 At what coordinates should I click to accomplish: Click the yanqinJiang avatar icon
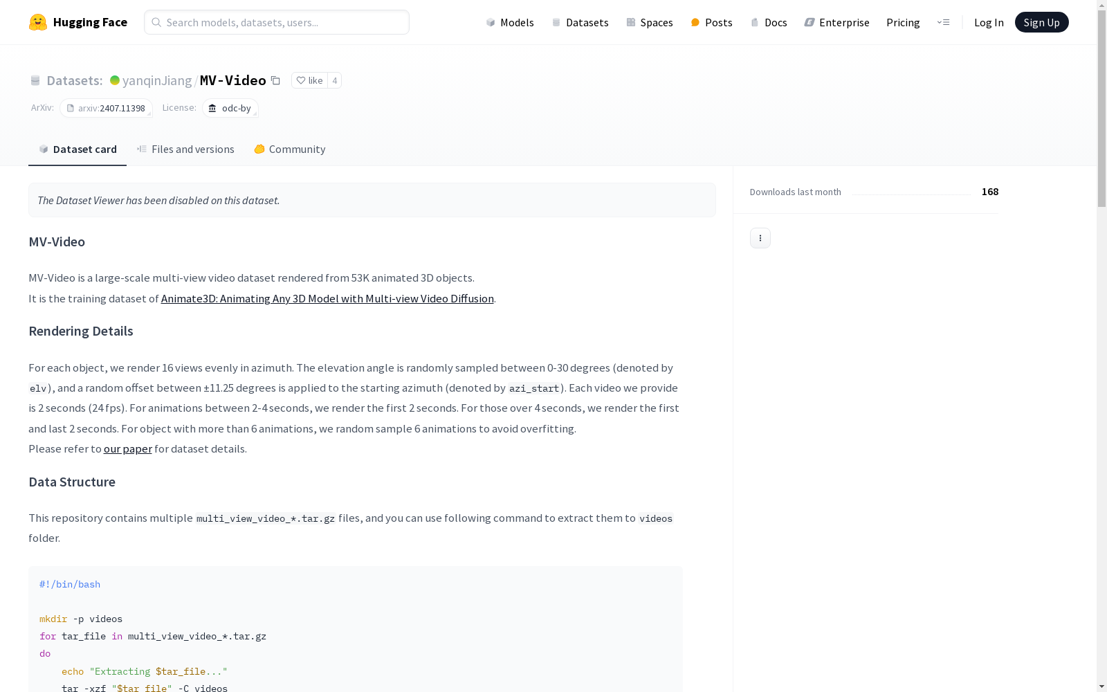coord(115,80)
